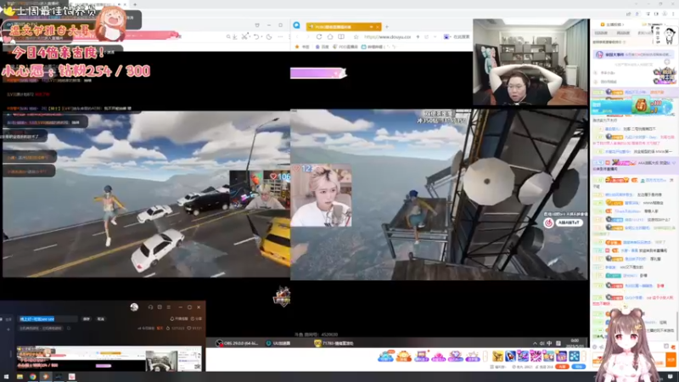Viewport: 679px width, 382px height.
Task: Expand the activity badges arrow in gift bar
Action: (x=485, y=356)
